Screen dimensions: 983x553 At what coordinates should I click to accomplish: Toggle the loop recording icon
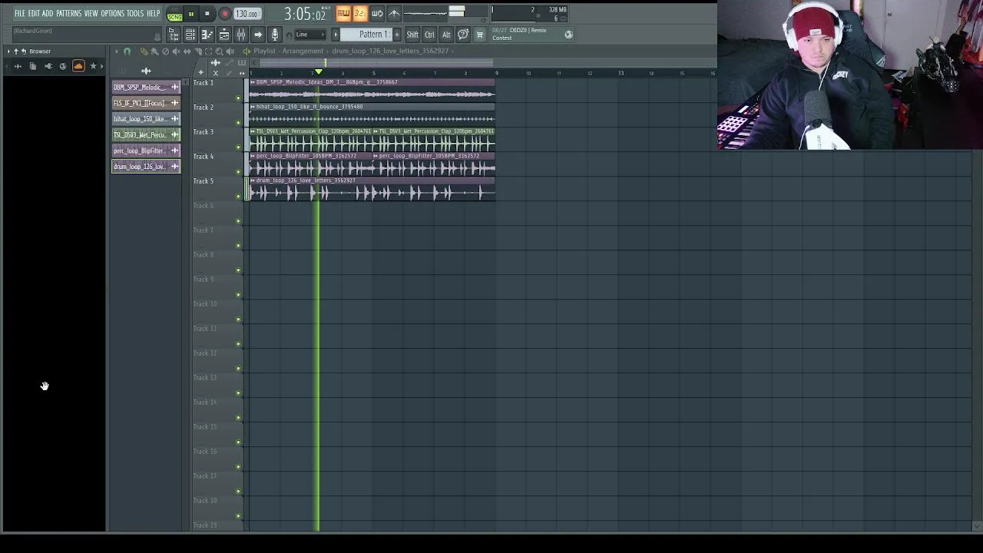click(377, 13)
